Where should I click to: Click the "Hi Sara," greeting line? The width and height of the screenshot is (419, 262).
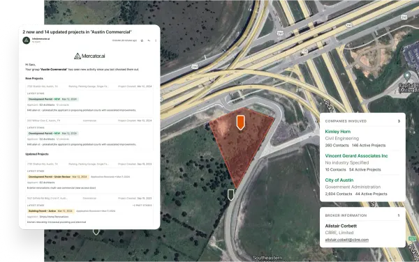[x=30, y=65]
